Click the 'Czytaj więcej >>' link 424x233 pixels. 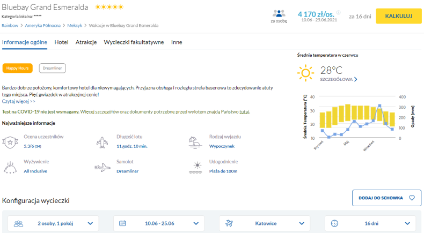pyautogui.click(x=18, y=102)
